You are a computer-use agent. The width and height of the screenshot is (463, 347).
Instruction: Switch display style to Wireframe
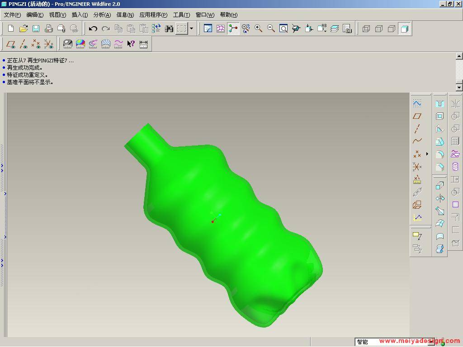(x=366, y=28)
